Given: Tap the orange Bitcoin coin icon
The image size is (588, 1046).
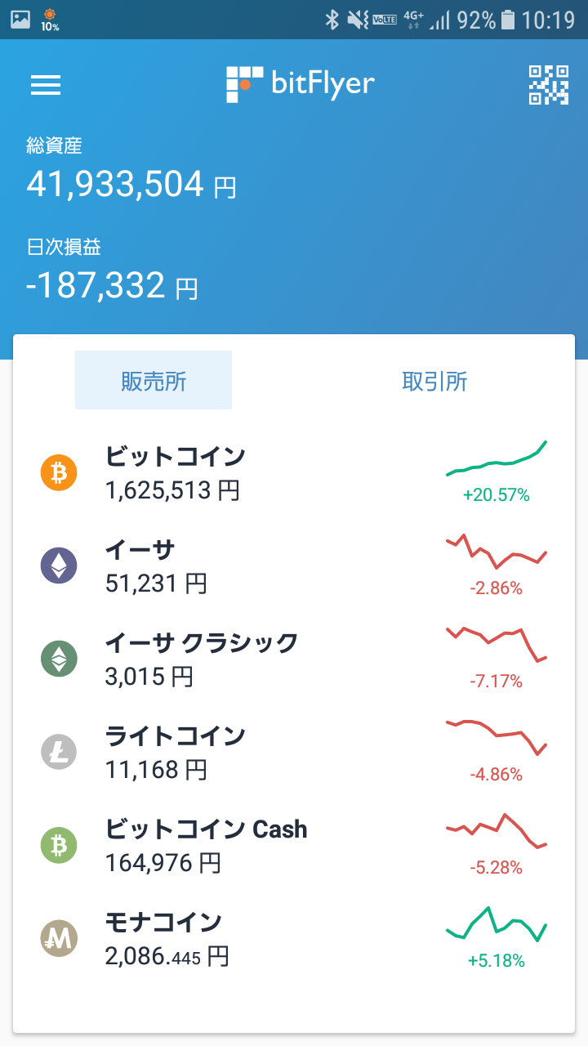Looking at the screenshot, I should point(59,472).
